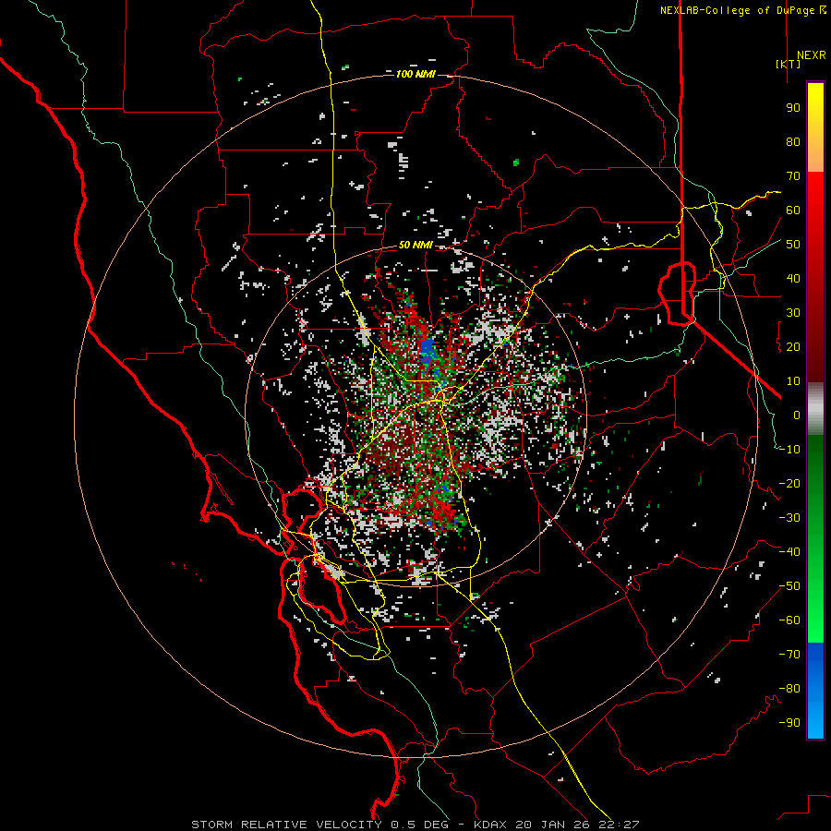Click the gray zero-velocity color bar segment

pos(815,409)
